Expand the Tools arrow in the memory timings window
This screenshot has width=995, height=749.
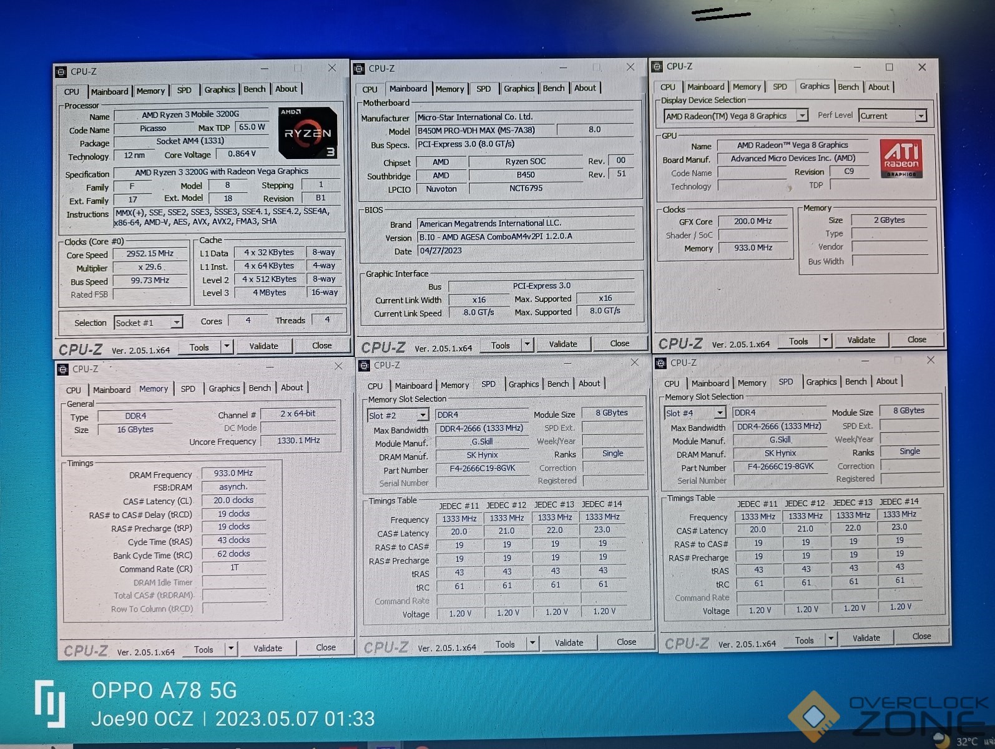click(230, 649)
